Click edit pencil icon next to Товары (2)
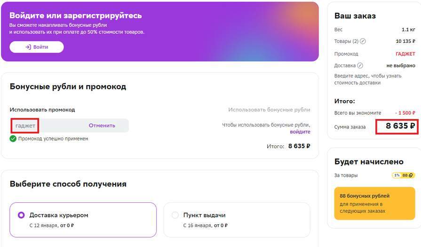The width and height of the screenshot is (421, 247). click(x=363, y=41)
